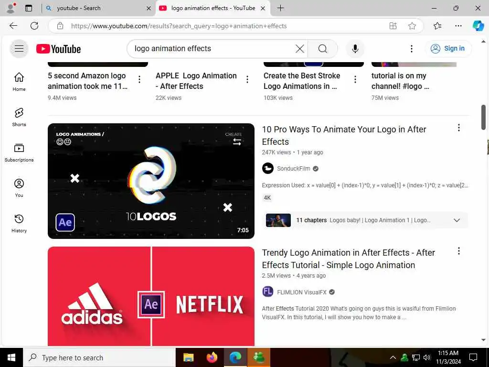This screenshot has height=367, width=489.
Task: Open 'Create the Best Stroke Logo Animations' short
Action: click(302, 81)
